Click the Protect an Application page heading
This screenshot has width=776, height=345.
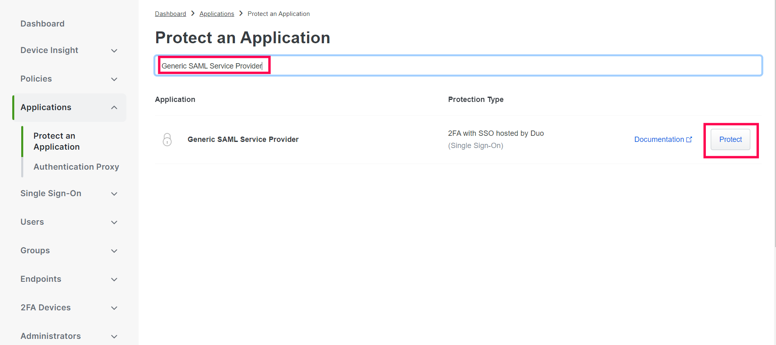click(243, 38)
